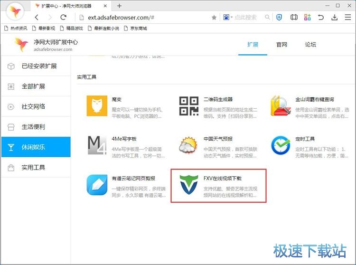
Task: Close the 扩展中心 tab
Action: pyautogui.click(x=105, y=6)
